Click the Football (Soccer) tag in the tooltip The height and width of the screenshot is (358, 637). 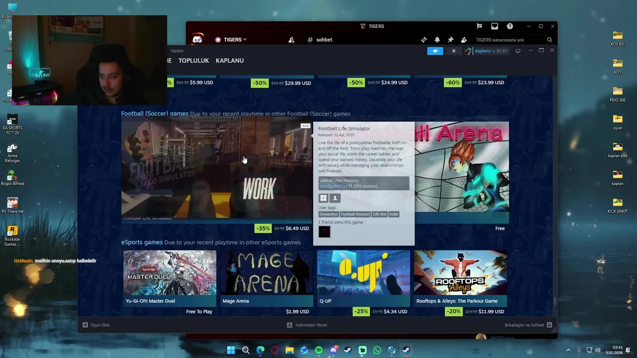tap(355, 214)
